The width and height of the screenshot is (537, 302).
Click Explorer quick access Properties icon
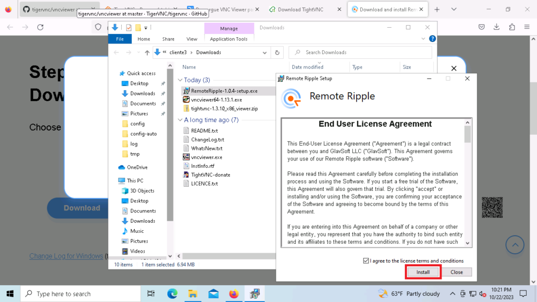pos(129,28)
